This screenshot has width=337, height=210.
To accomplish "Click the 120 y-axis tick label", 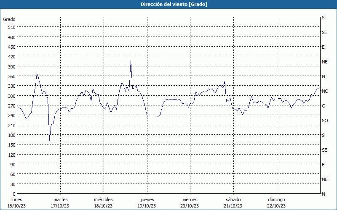I will 12,155.
